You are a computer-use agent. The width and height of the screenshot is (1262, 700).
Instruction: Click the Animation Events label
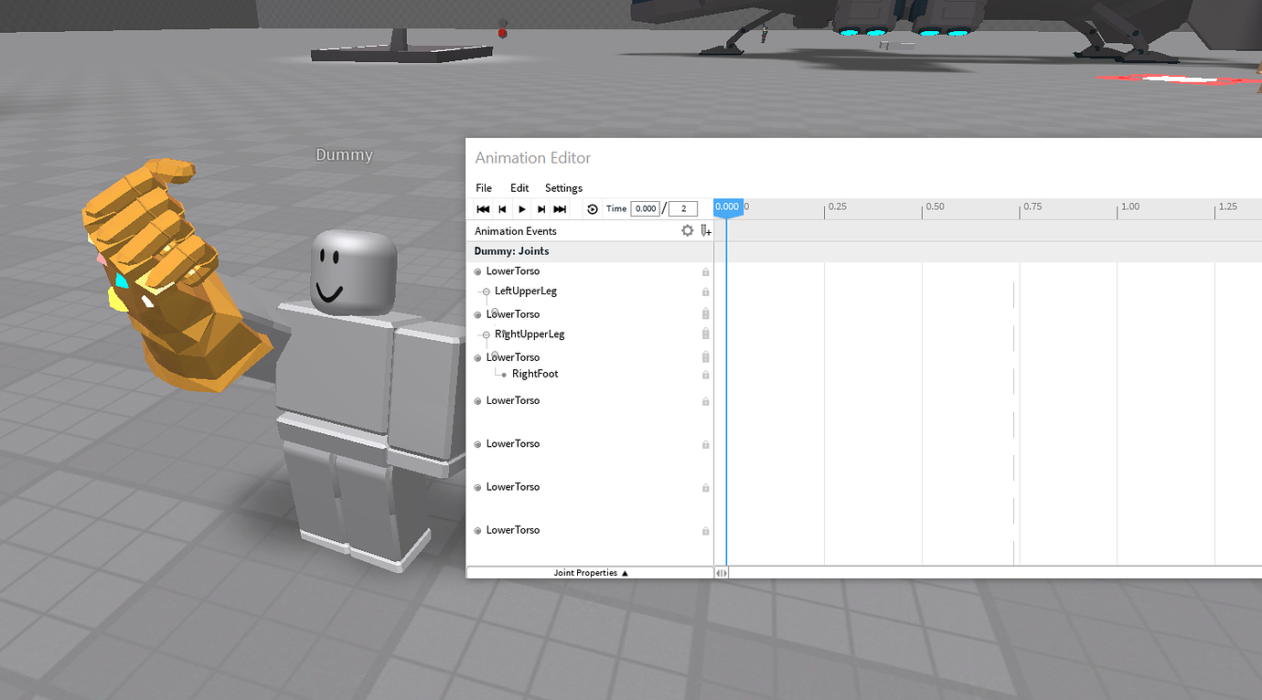pyautogui.click(x=516, y=231)
